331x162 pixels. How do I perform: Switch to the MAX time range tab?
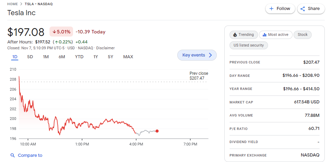tap(128, 57)
